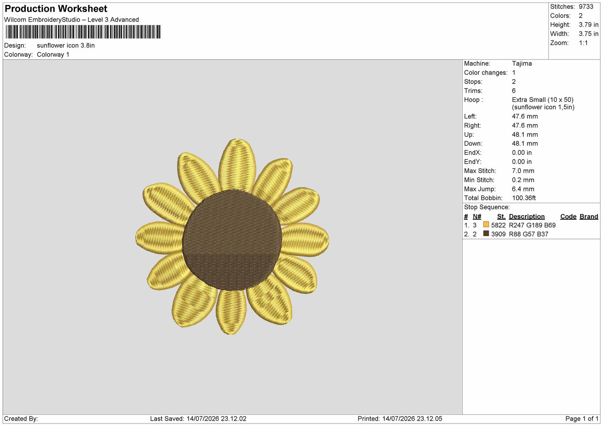Click the Created By label
The width and height of the screenshot is (603, 426).
point(21,419)
